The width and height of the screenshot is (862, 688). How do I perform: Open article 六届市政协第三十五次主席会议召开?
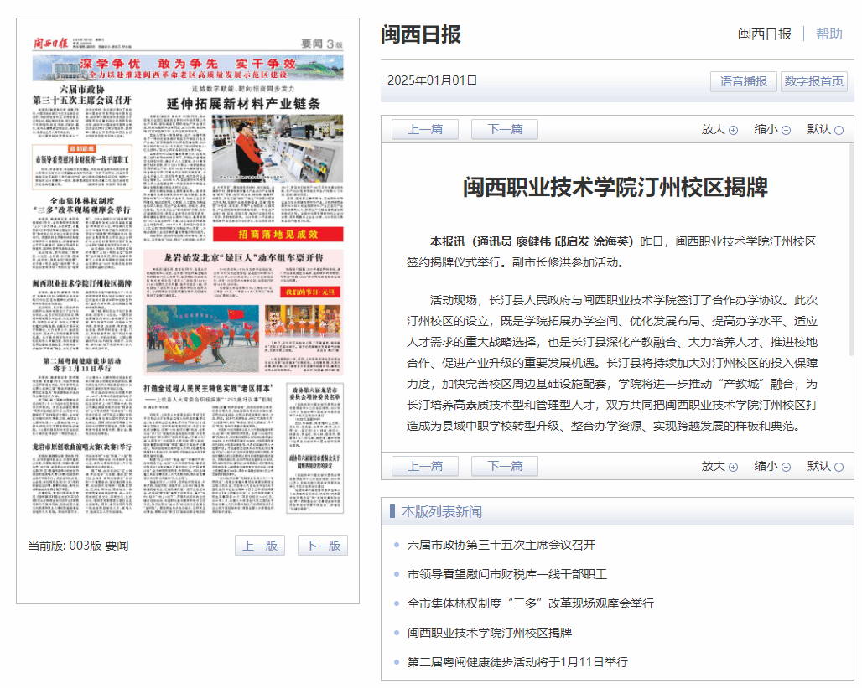(x=501, y=545)
